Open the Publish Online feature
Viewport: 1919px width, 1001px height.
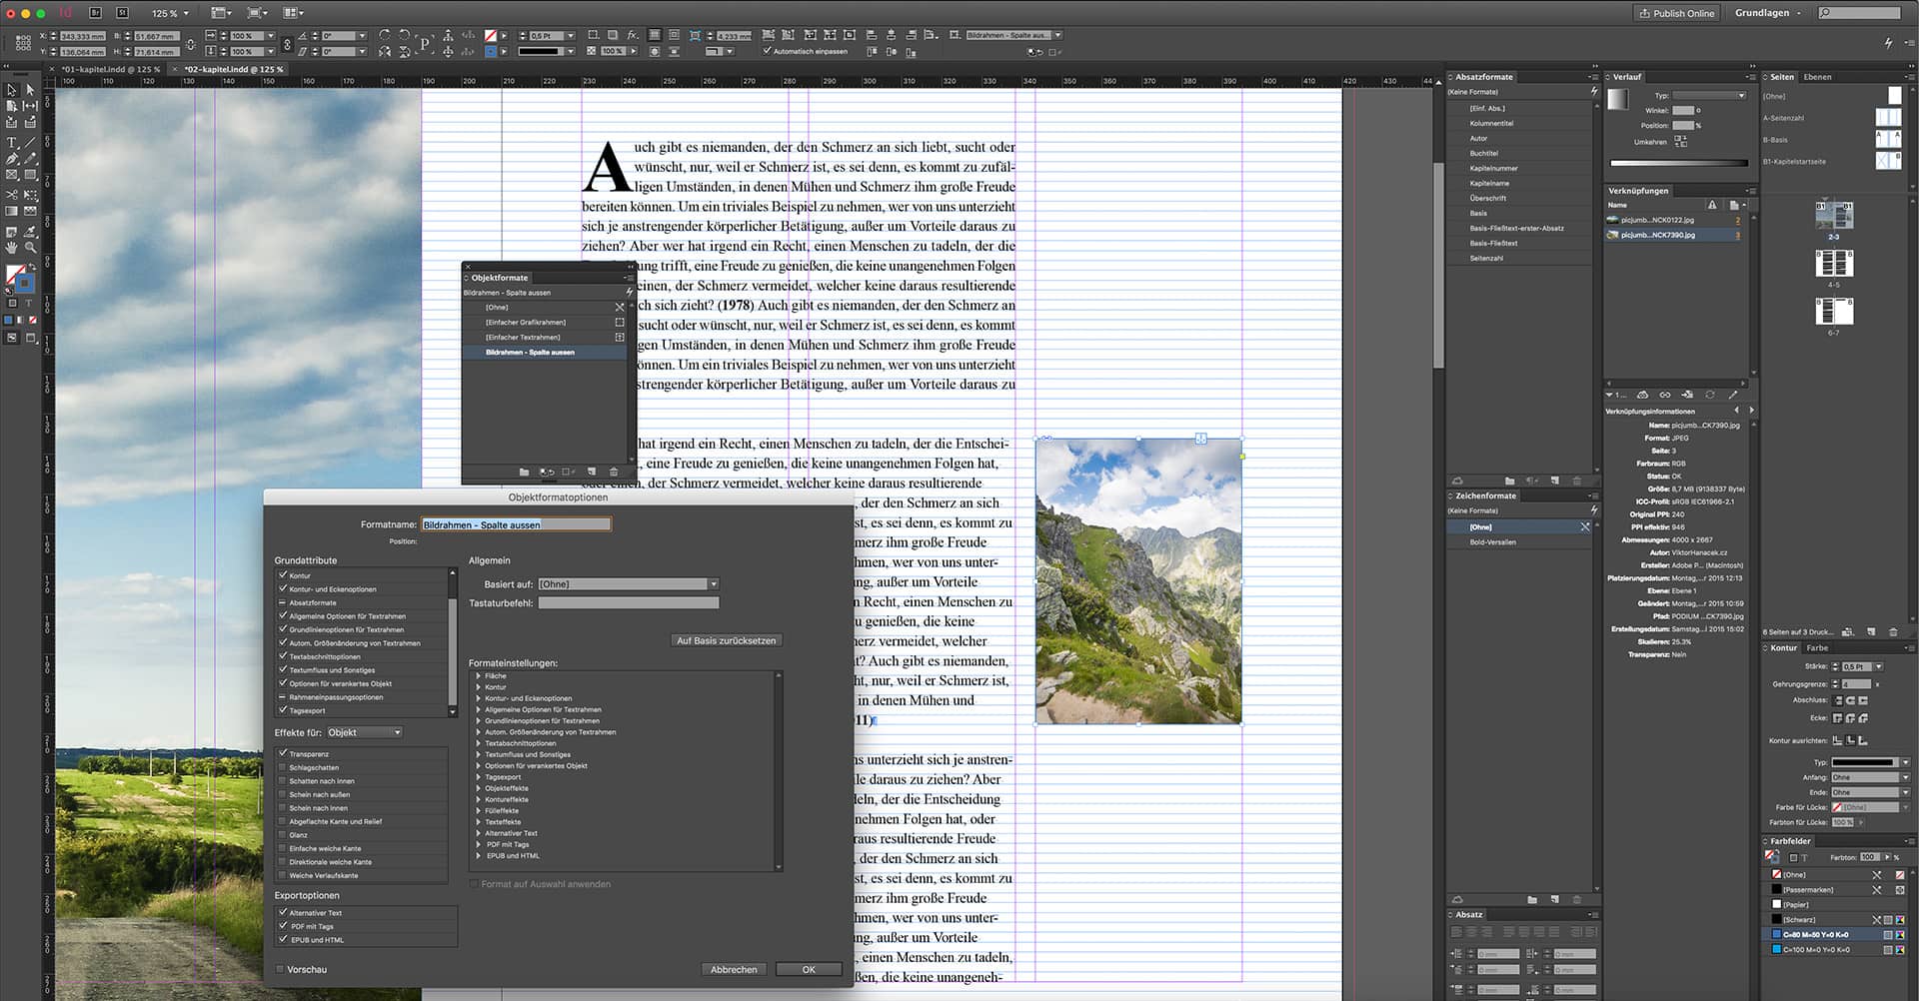pos(1676,13)
